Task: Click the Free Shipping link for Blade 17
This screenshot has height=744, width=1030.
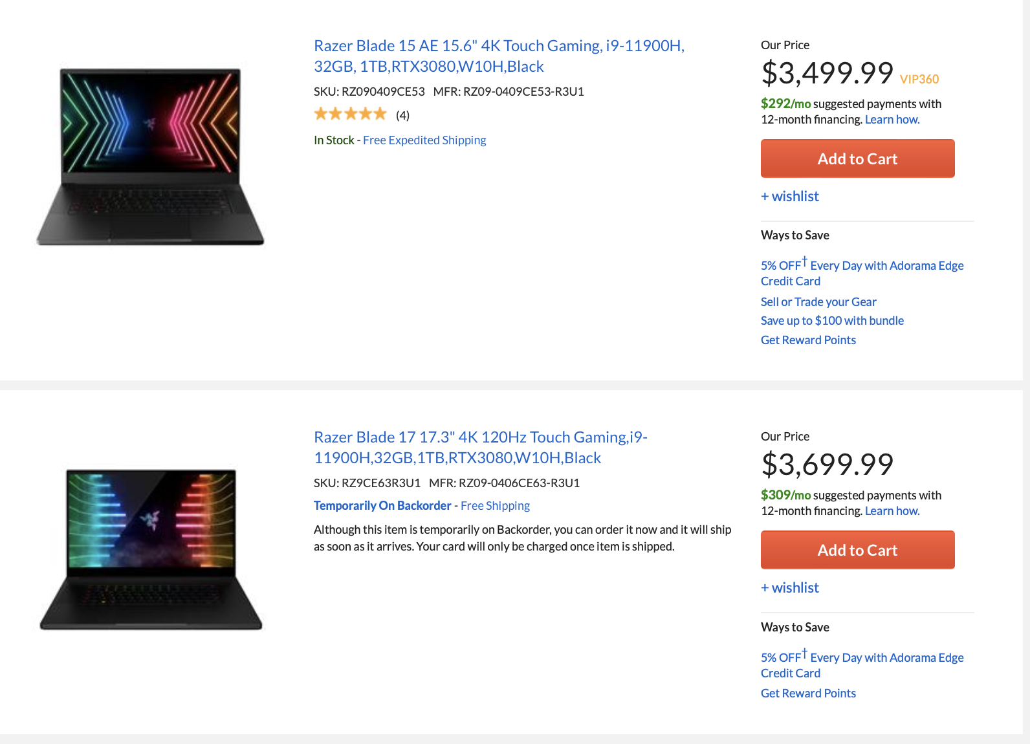Action: [495, 505]
